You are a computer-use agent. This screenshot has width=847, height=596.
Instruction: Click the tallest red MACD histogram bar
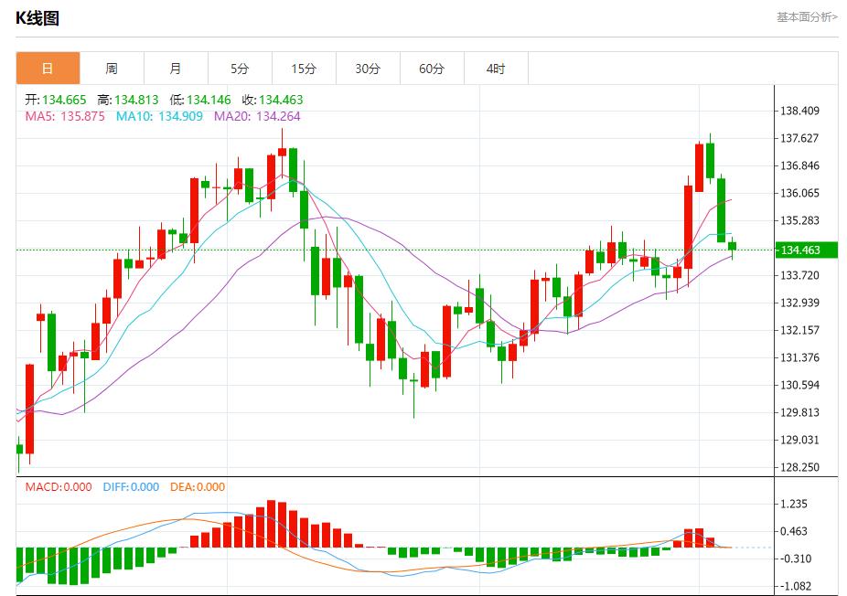point(271,524)
